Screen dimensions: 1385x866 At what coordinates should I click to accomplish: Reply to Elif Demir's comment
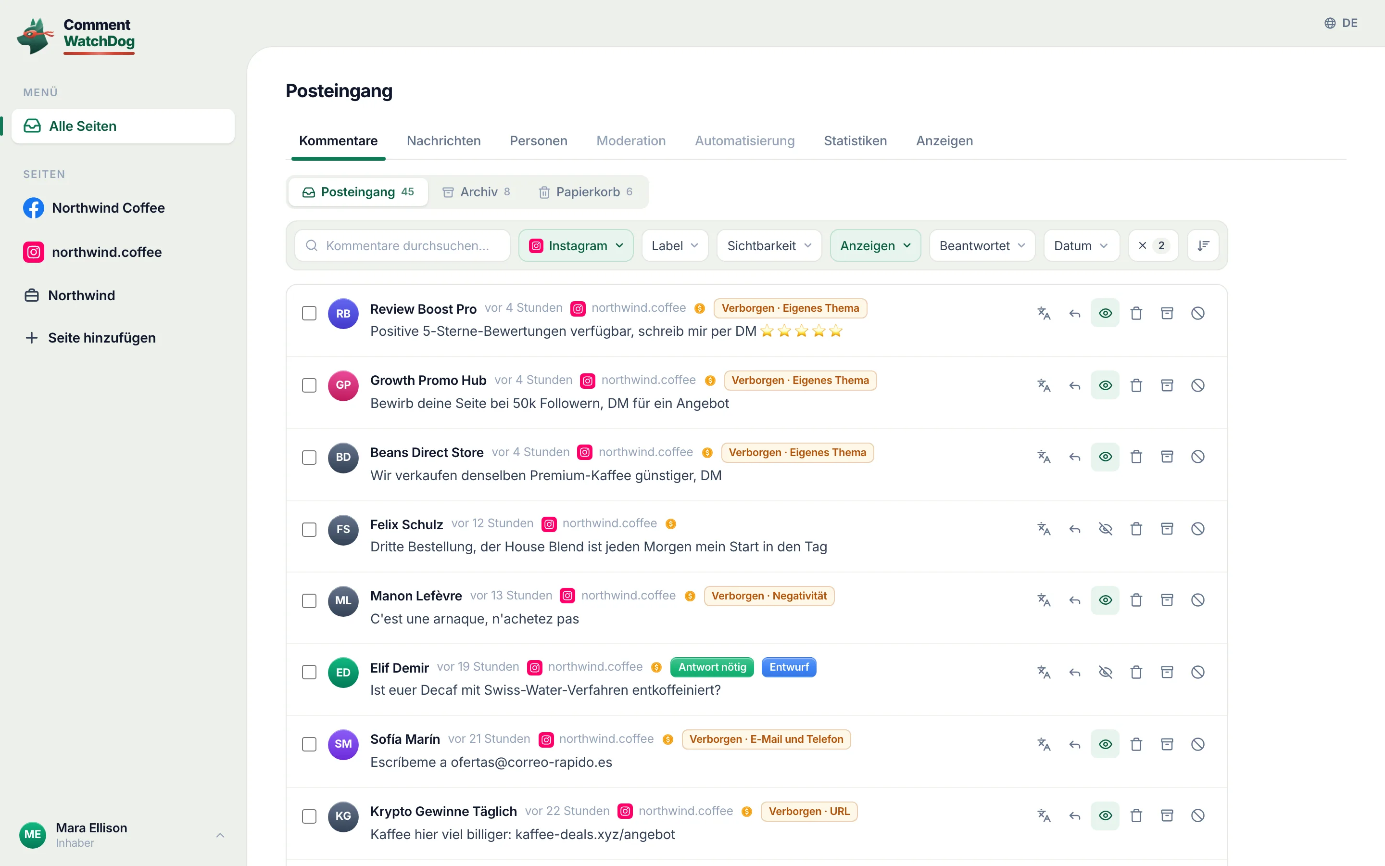[1075, 672]
